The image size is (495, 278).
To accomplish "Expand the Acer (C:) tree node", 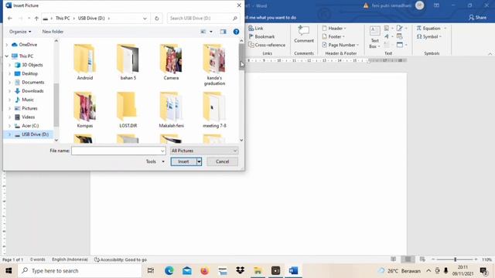I will pos(9,125).
